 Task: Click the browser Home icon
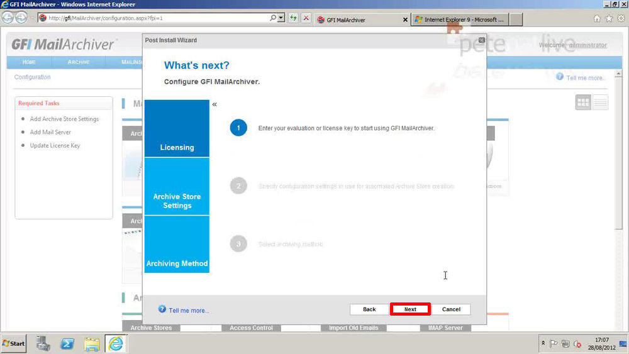(597, 18)
